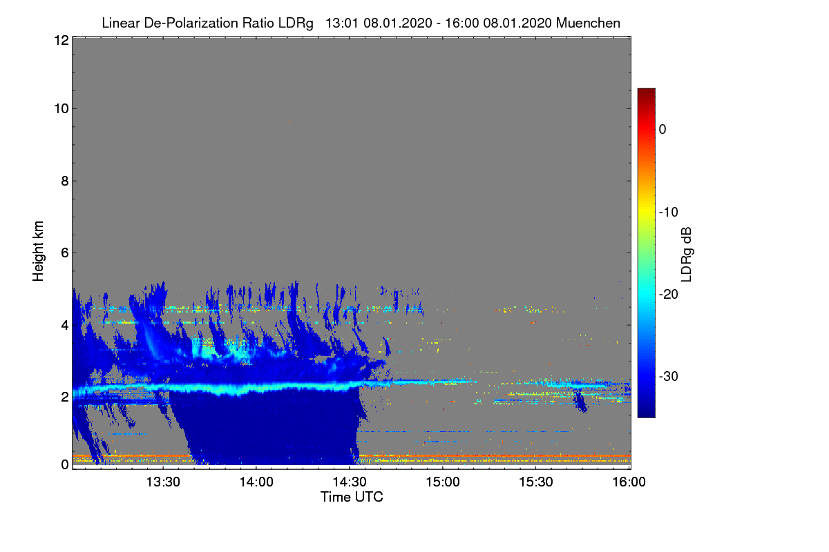Click the '14:30' time tick label
The width and height of the screenshot is (829, 552).
click(x=350, y=483)
